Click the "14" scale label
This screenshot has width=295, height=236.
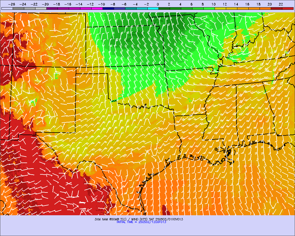236,4
